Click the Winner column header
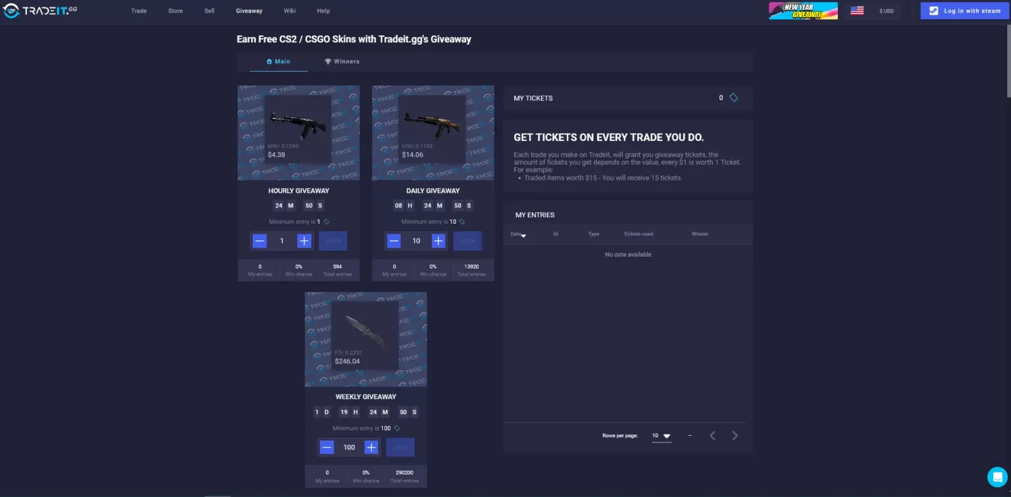Image resolution: width=1011 pixels, height=497 pixels. coord(700,234)
